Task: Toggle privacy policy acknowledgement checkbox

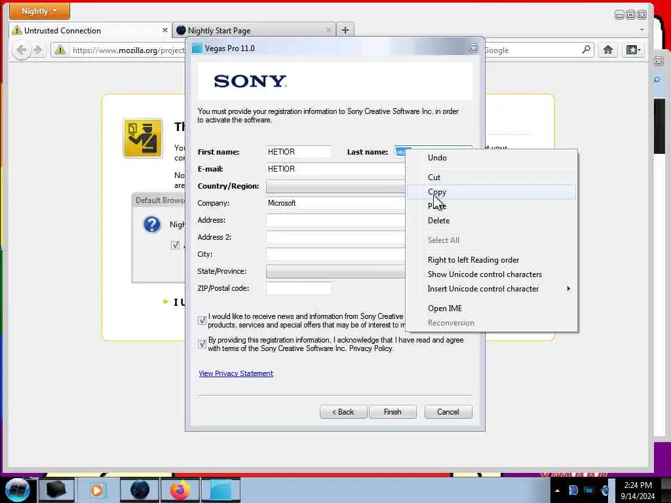Action: tap(202, 344)
